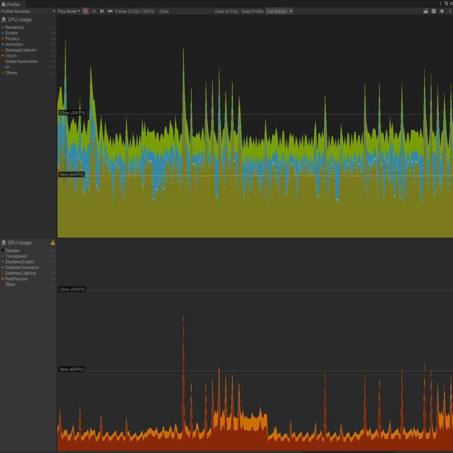This screenshot has height=453, width=453.
Task: Step to the next frame
Action: [102, 11]
